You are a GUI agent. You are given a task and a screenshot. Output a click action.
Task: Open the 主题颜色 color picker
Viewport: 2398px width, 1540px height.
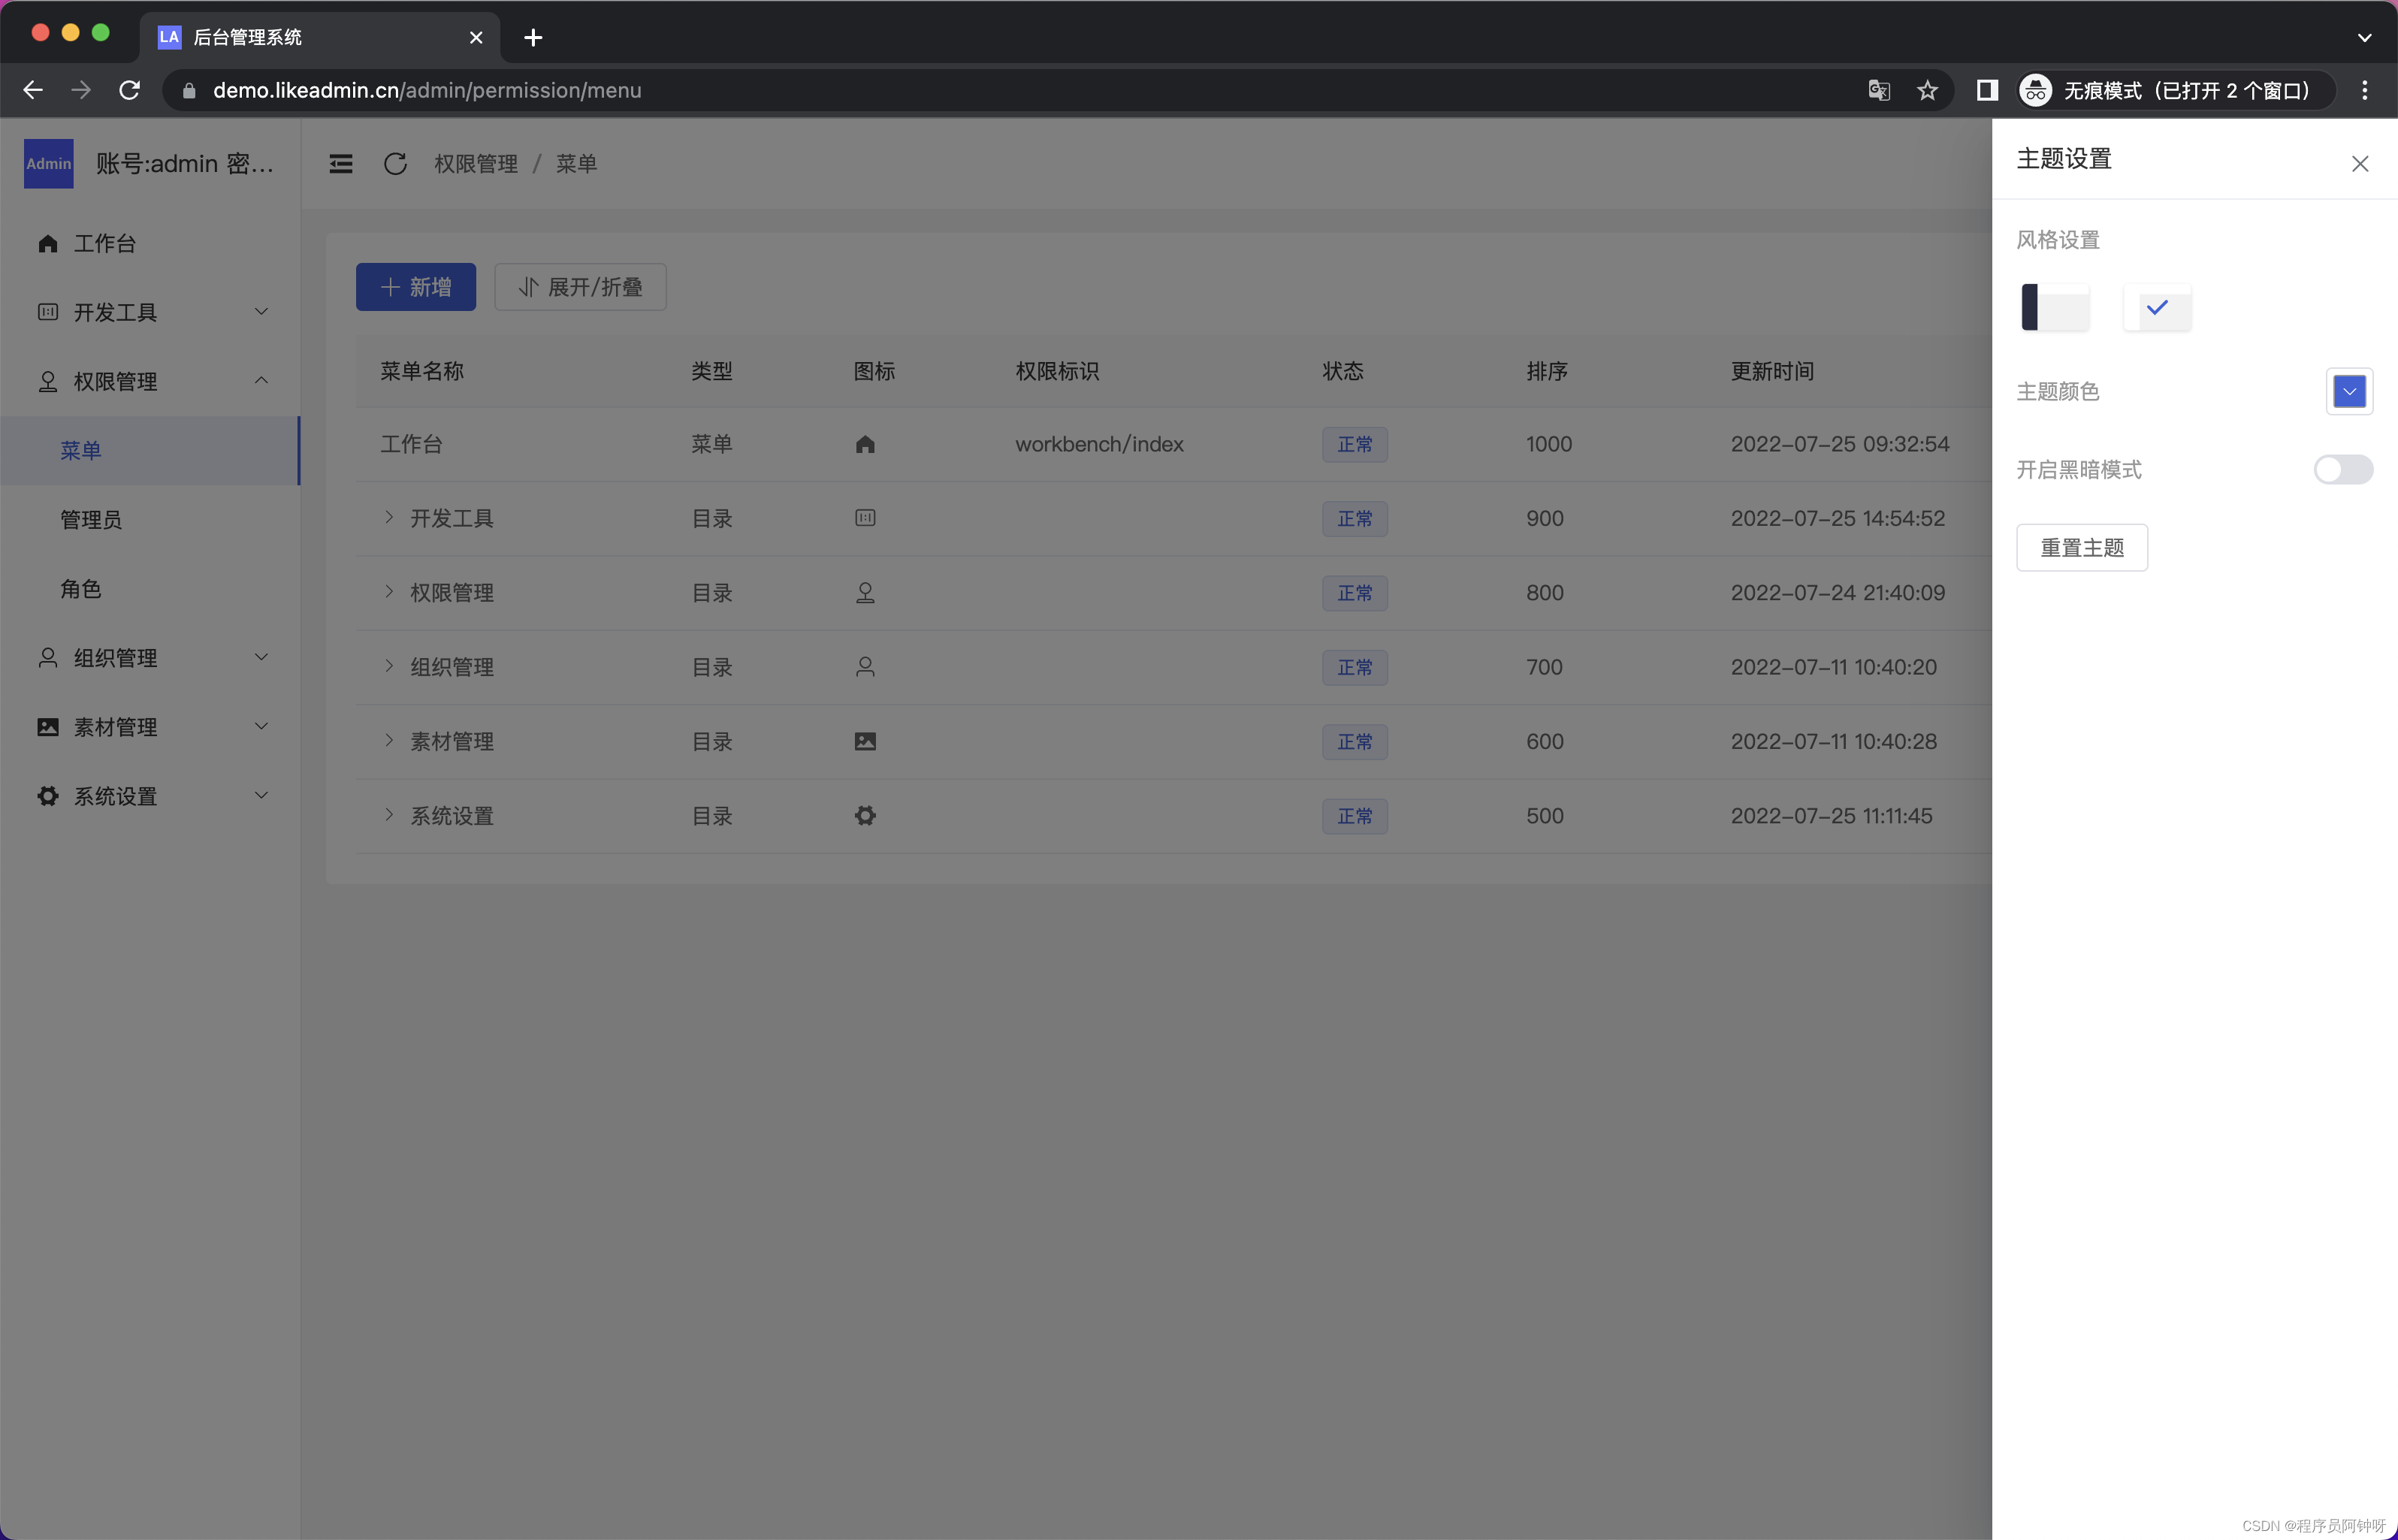2349,391
